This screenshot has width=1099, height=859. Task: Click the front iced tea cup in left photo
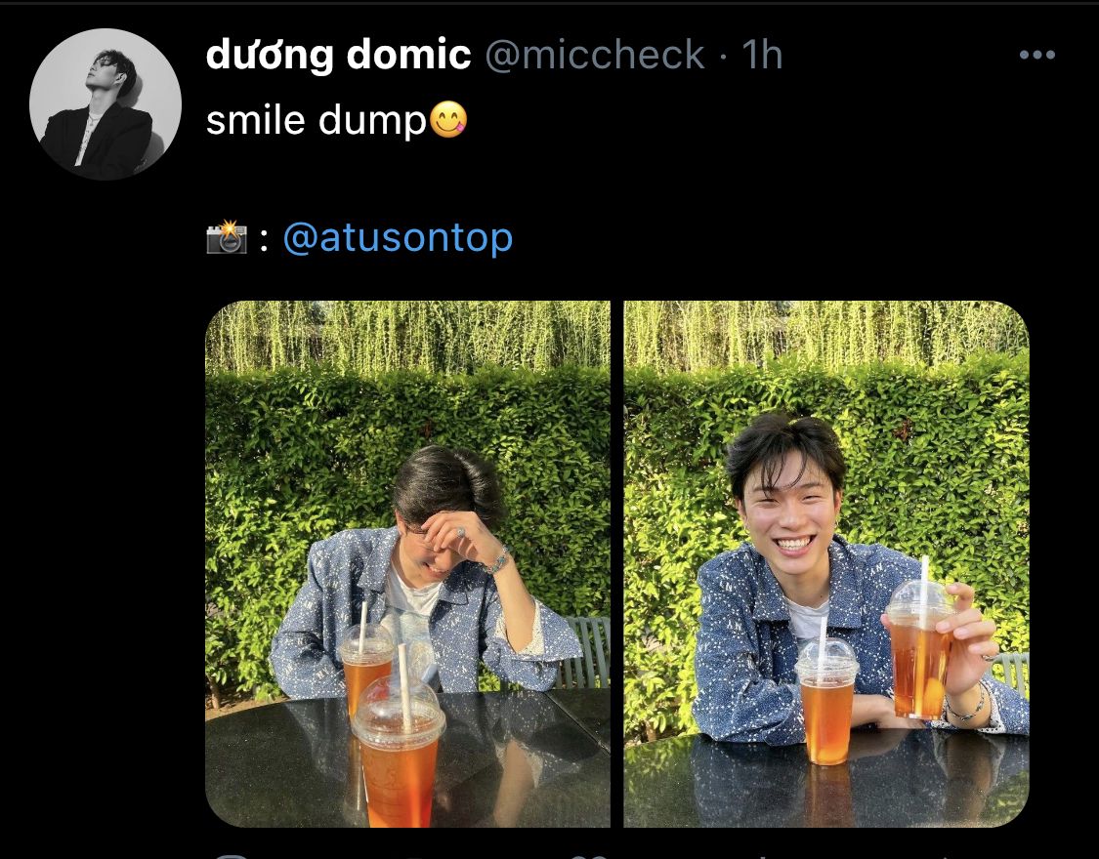pyautogui.click(x=399, y=750)
